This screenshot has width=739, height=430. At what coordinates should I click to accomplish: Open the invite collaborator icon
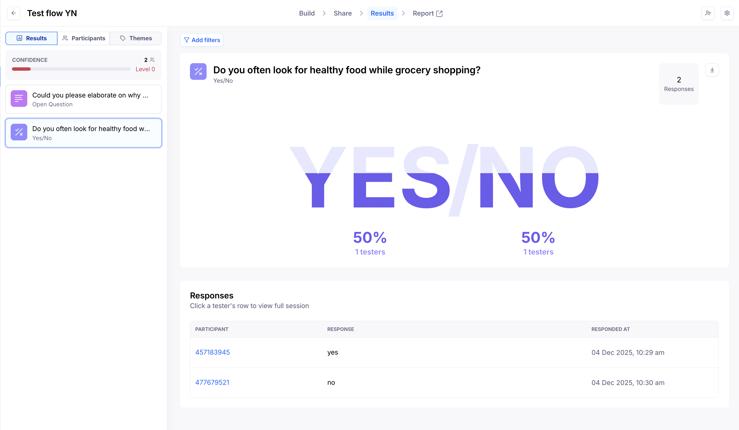708,13
